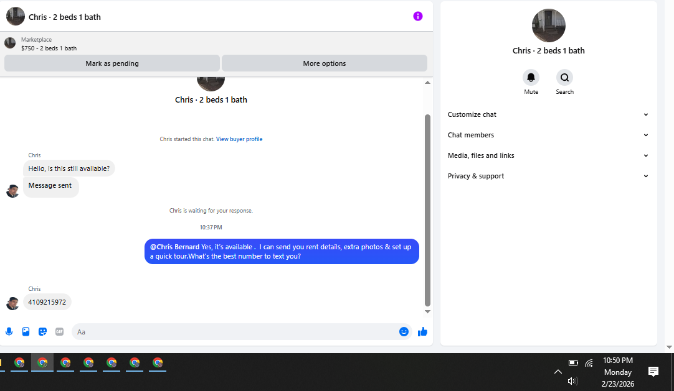
Task: Open the network Wi-Fi tray icon
Action: 589,363
